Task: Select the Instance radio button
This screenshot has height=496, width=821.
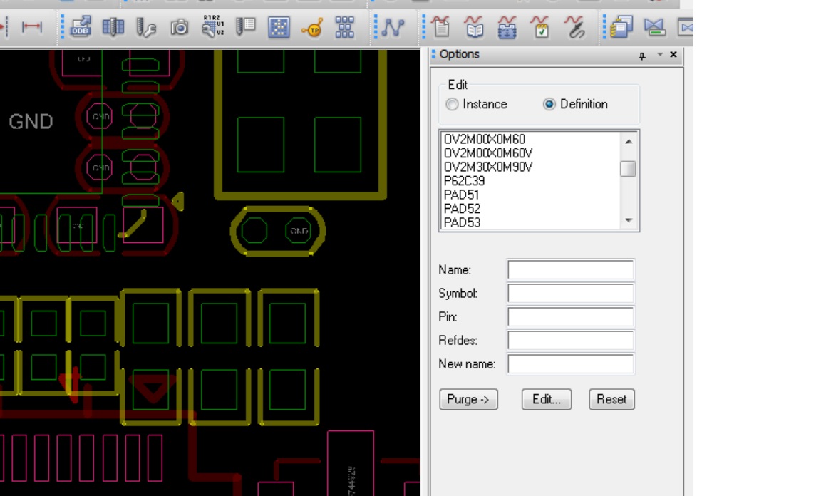Action: (x=452, y=104)
